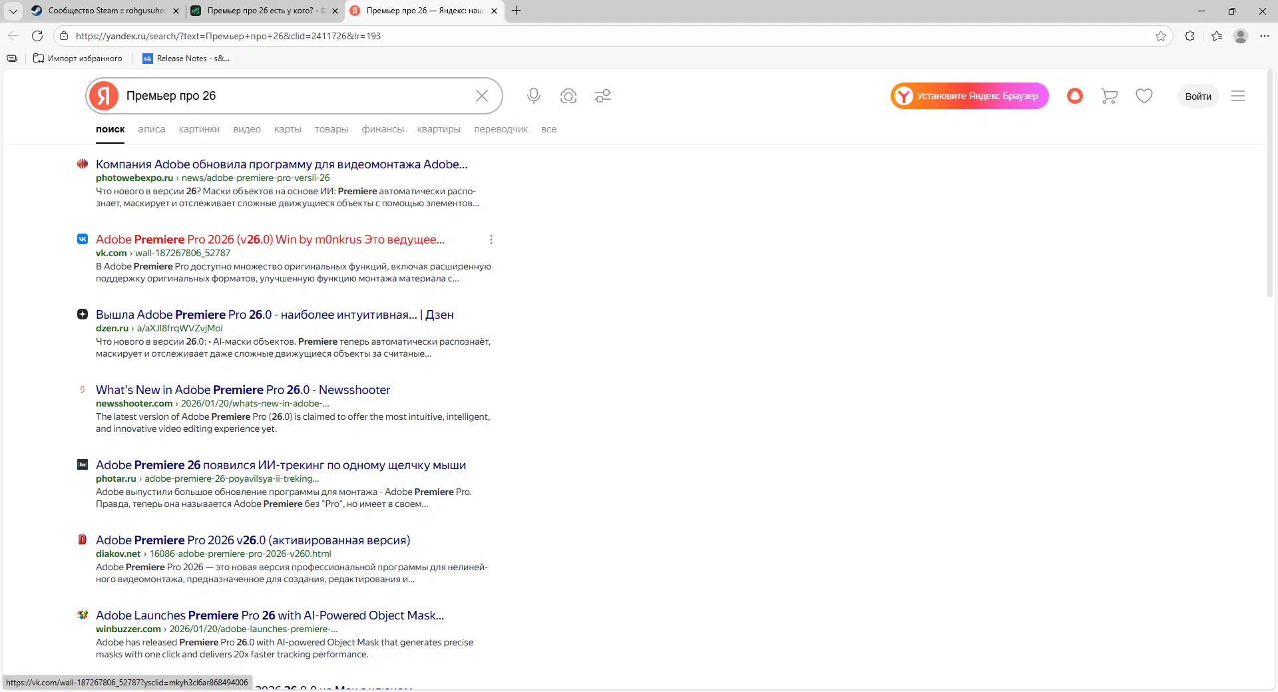Screen dimensions: 1278x692
Task: Open image search camera icon
Action: (x=568, y=96)
